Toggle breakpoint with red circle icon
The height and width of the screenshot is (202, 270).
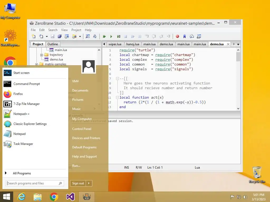(x=177, y=36)
